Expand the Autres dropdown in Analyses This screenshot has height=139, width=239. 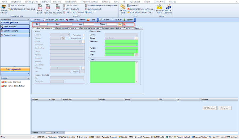pos(90,12)
